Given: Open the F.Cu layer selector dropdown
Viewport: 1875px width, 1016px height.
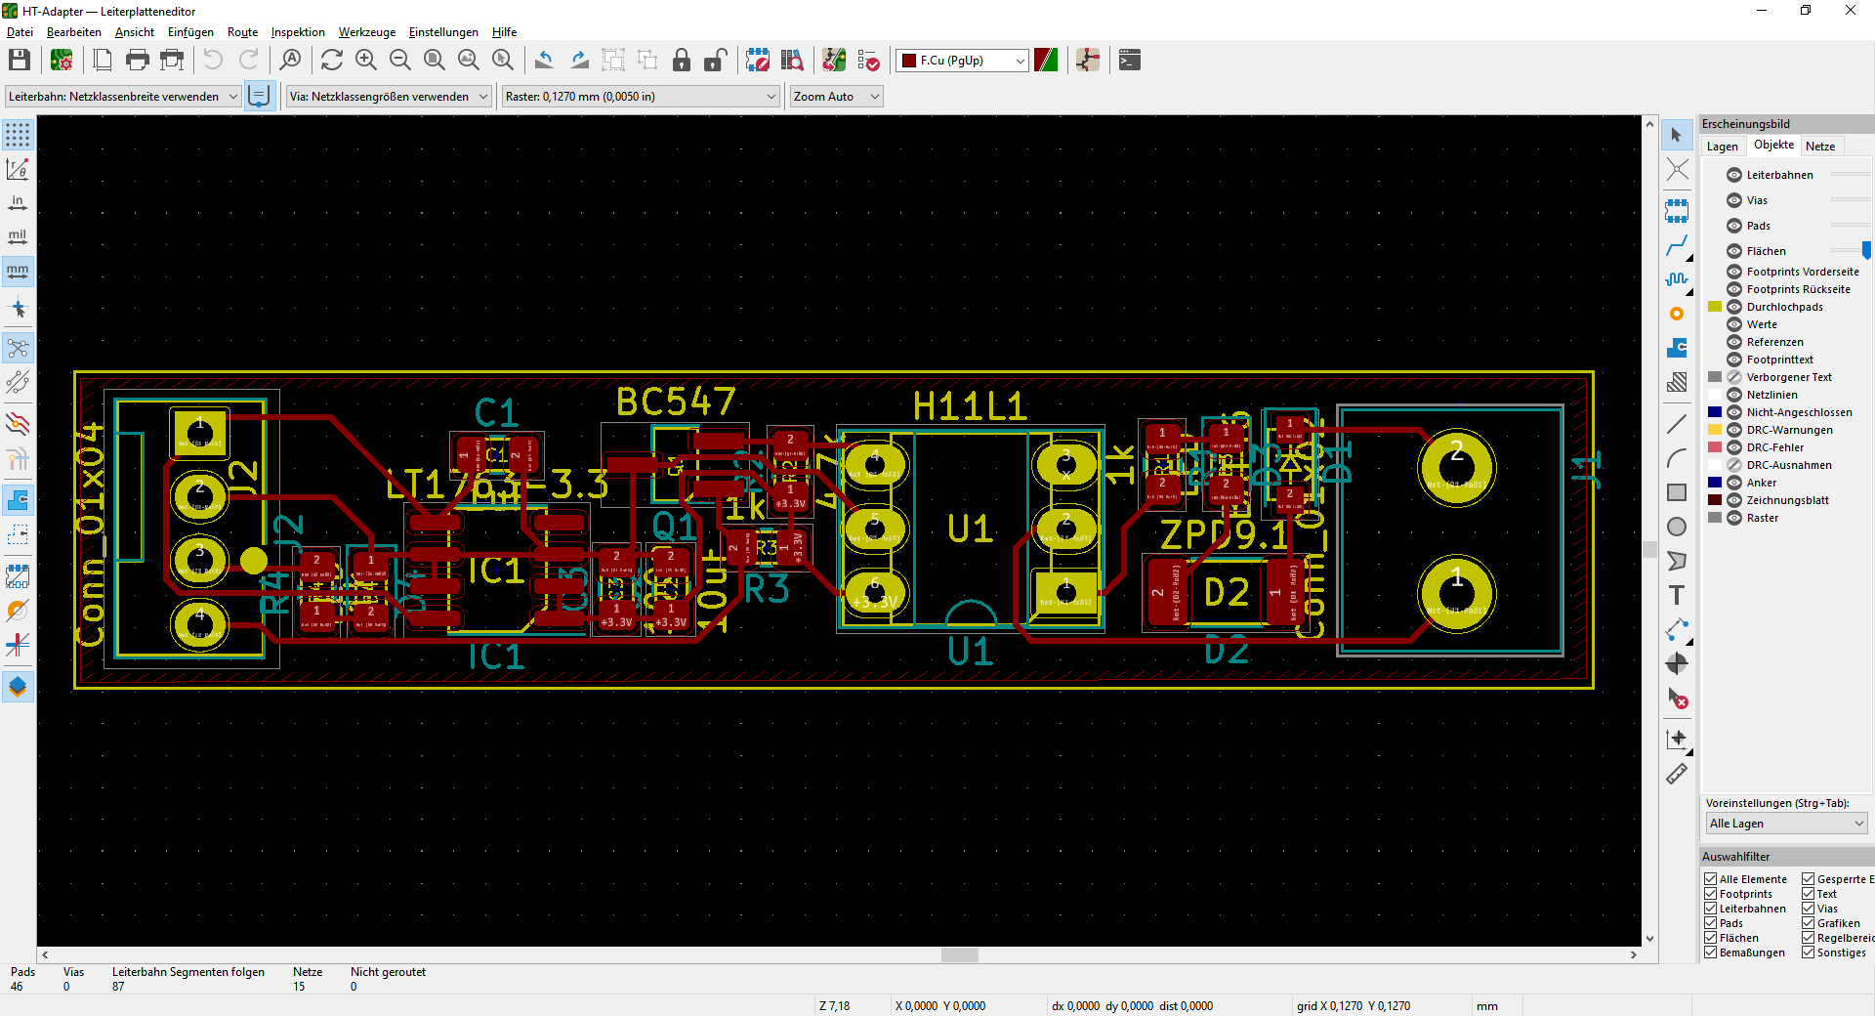Looking at the screenshot, I should pyautogui.click(x=962, y=61).
